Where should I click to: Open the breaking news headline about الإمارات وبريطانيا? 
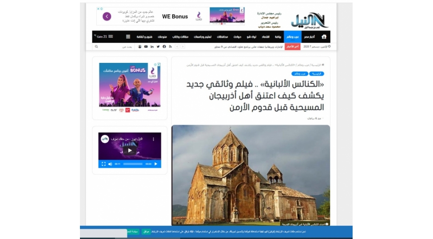point(248,47)
